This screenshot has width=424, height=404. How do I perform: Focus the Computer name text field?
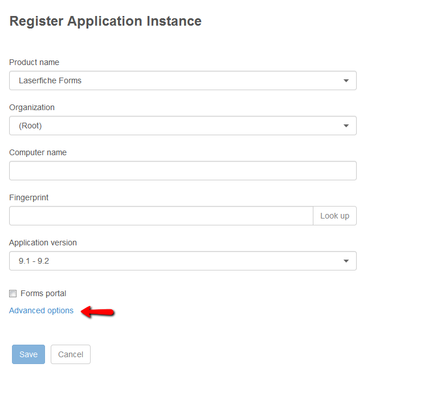coord(183,171)
